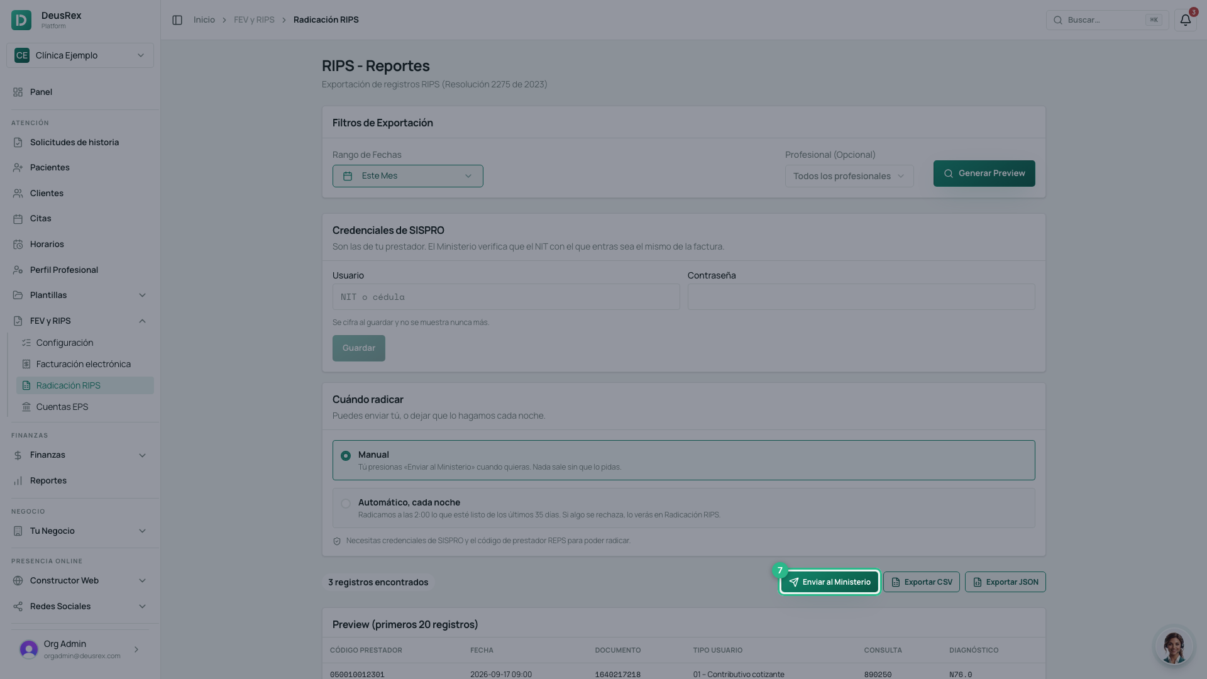Open the Todos los profesionales dropdown

pos(849,176)
